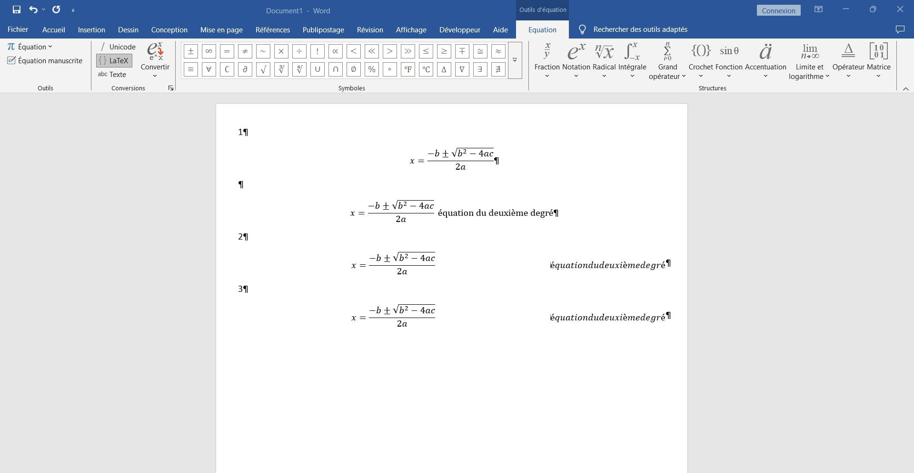Insert the nabla symbol

click(x=462, y=69)
